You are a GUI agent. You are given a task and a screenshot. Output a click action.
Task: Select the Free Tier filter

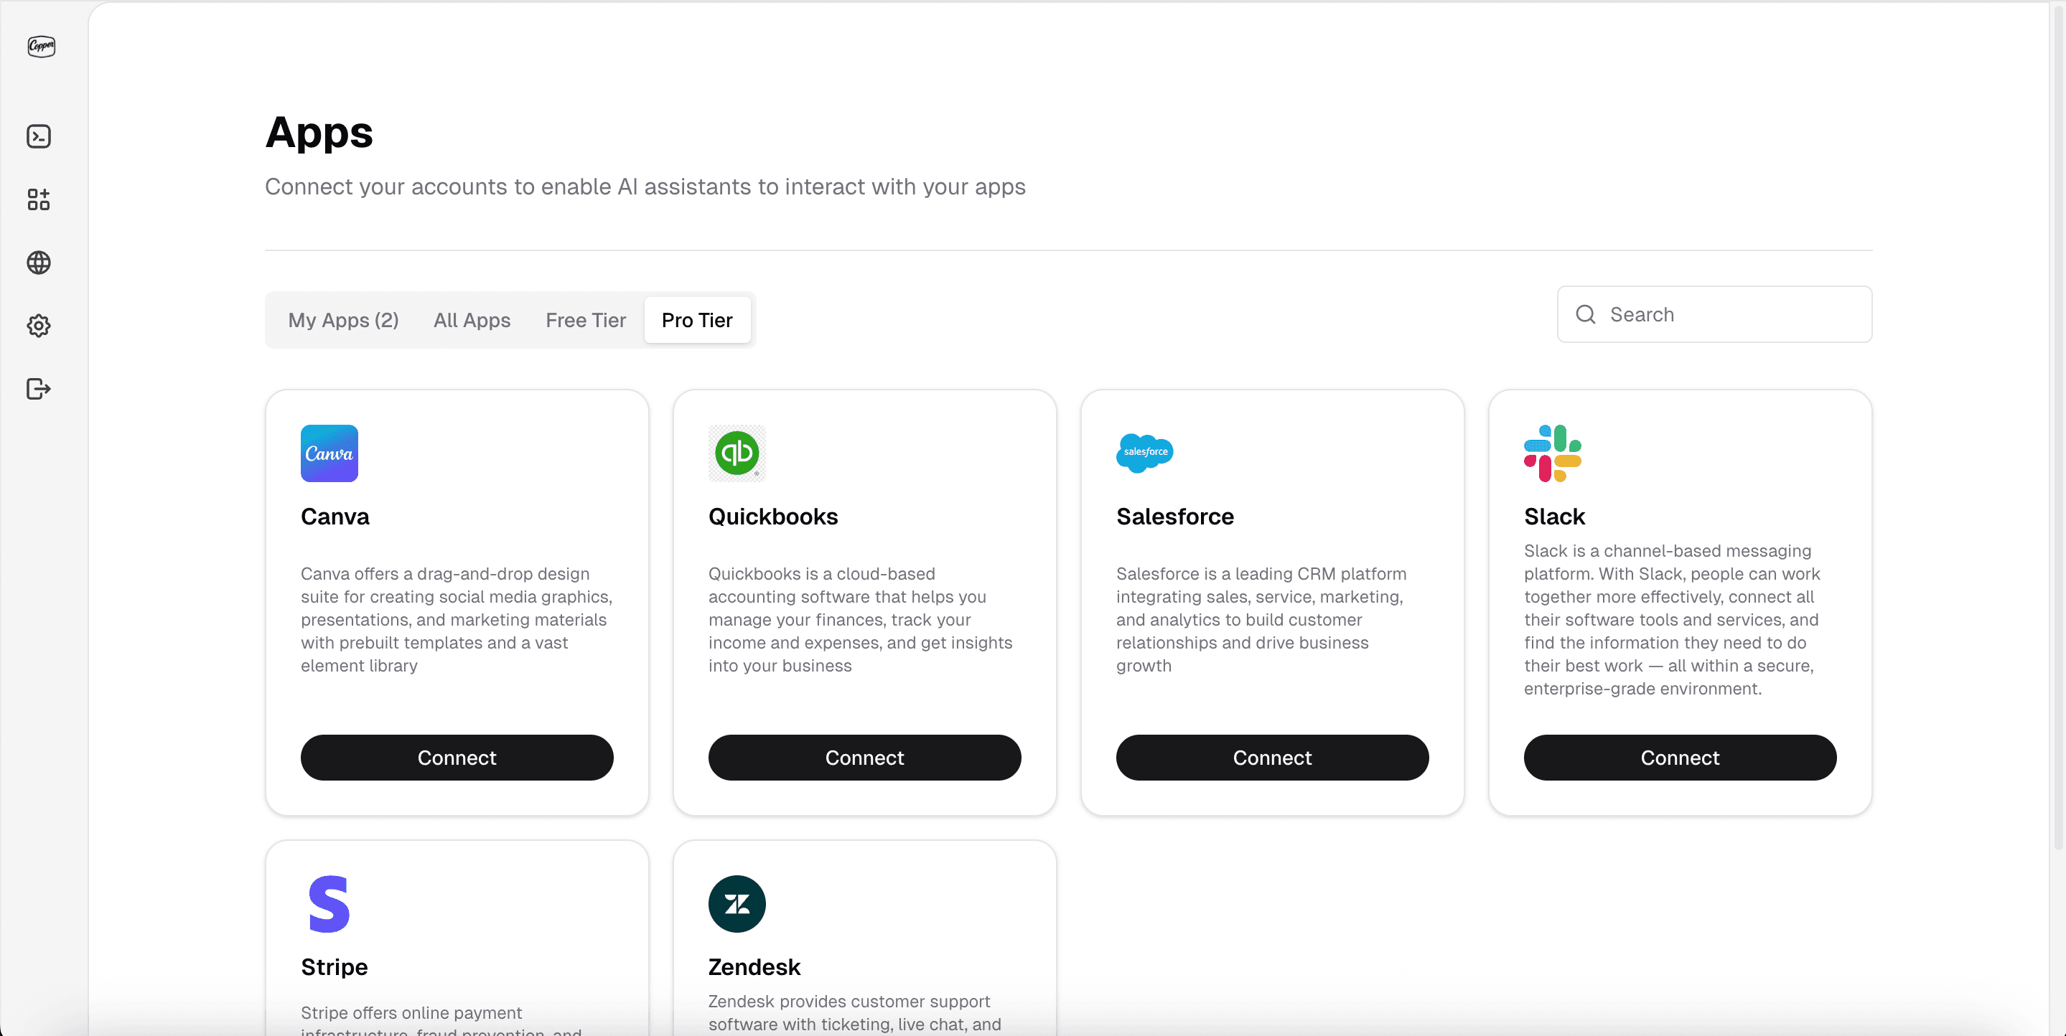pos(584,320)
